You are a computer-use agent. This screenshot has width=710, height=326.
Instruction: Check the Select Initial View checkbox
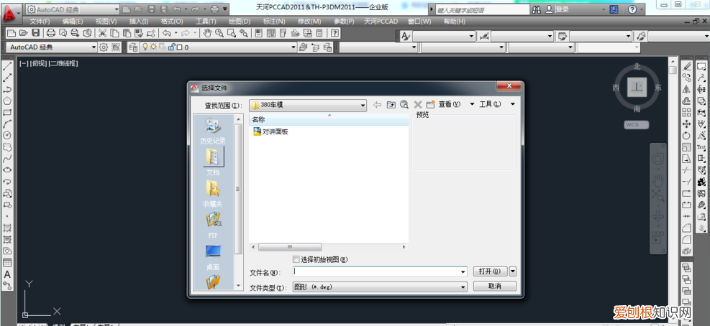296,259
